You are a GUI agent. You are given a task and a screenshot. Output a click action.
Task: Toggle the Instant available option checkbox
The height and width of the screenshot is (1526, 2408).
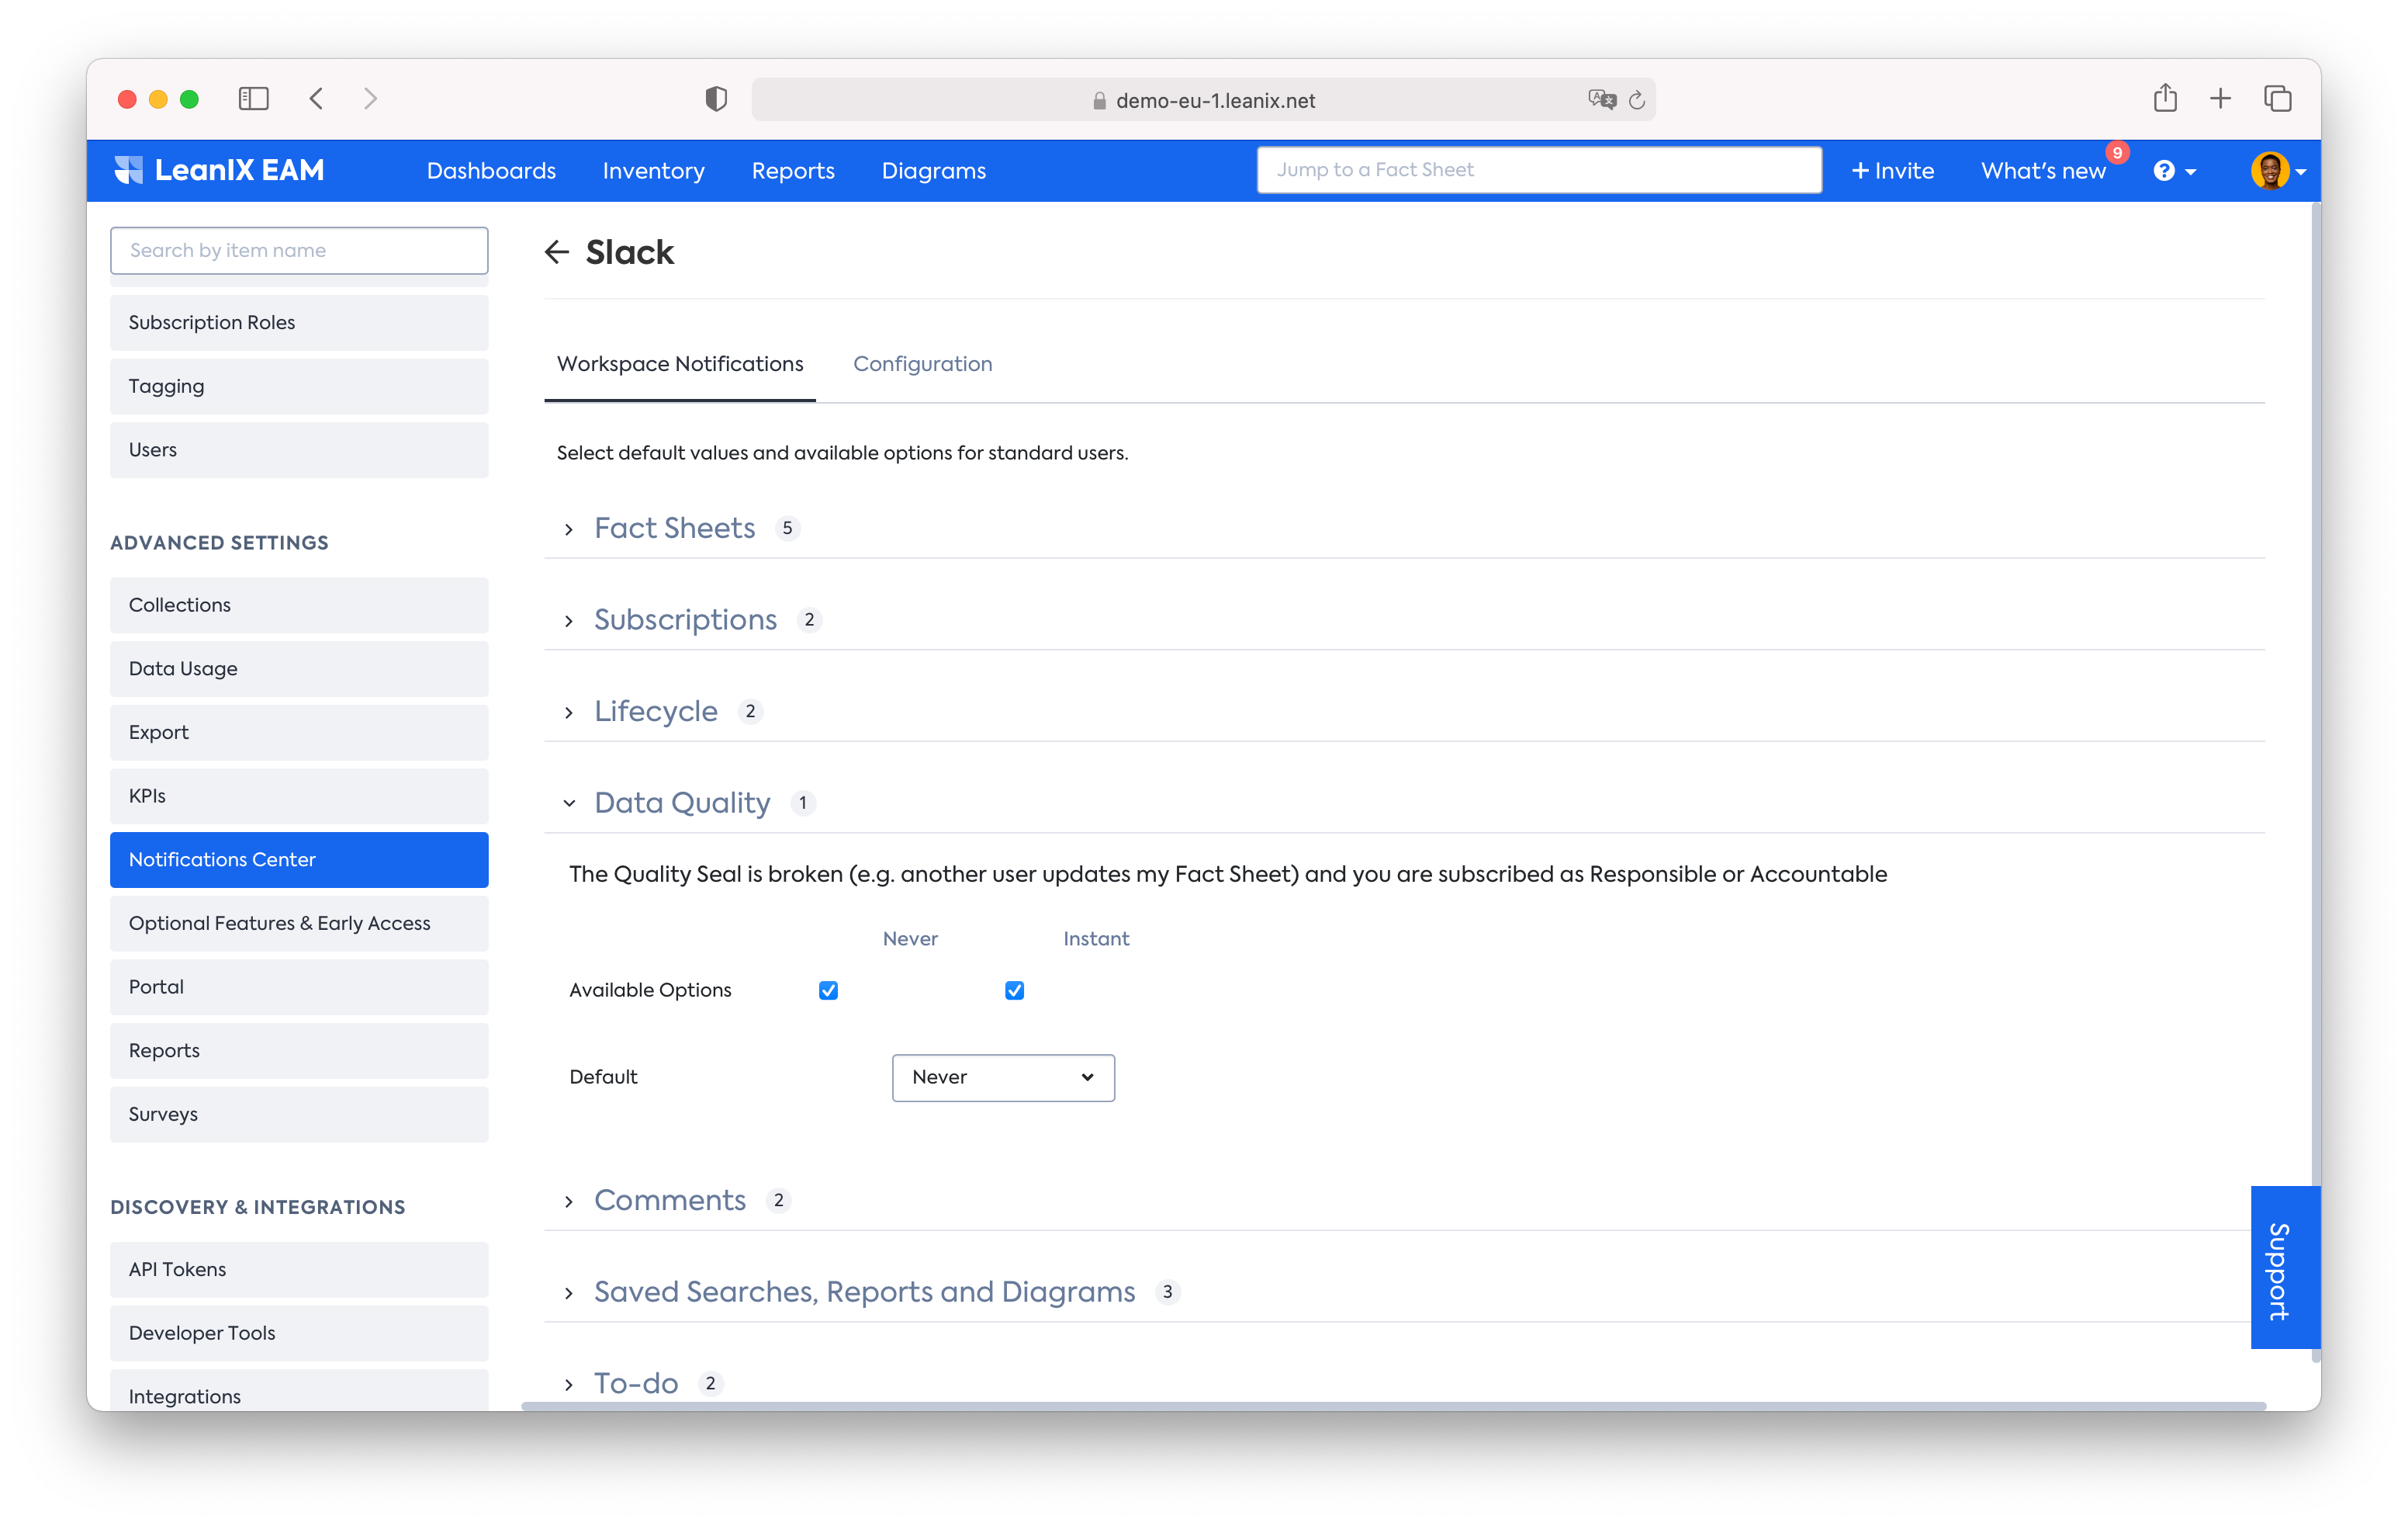click(1014, 990)
